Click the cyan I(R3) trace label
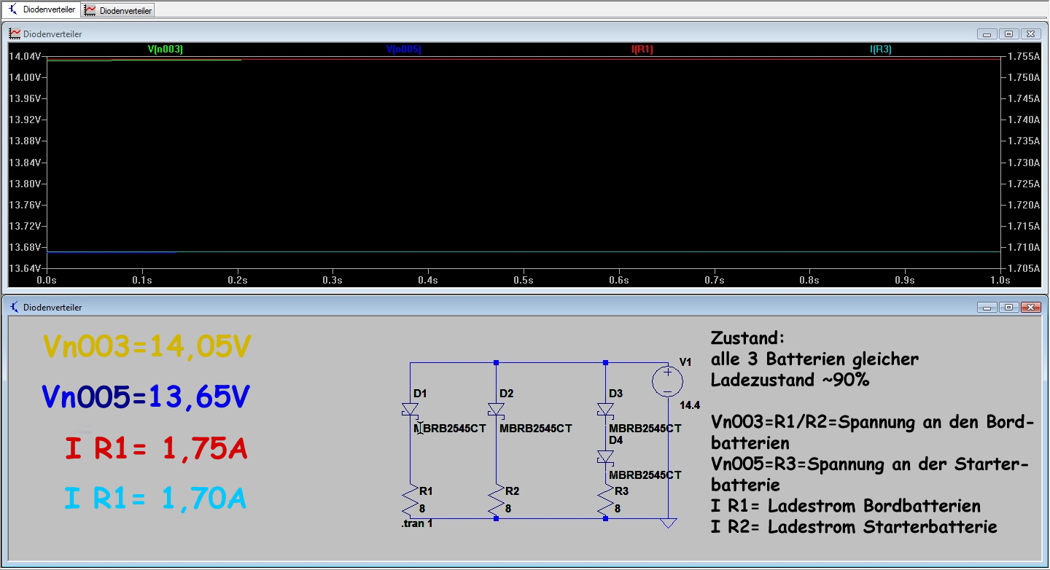 click(x=880, y=50)
